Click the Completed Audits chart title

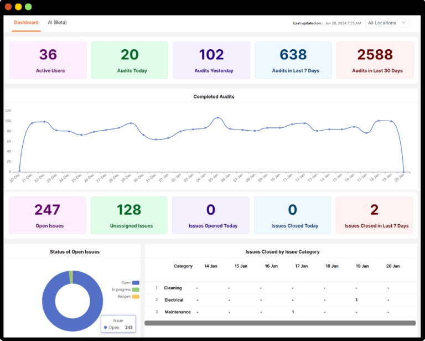pos(214,96)
